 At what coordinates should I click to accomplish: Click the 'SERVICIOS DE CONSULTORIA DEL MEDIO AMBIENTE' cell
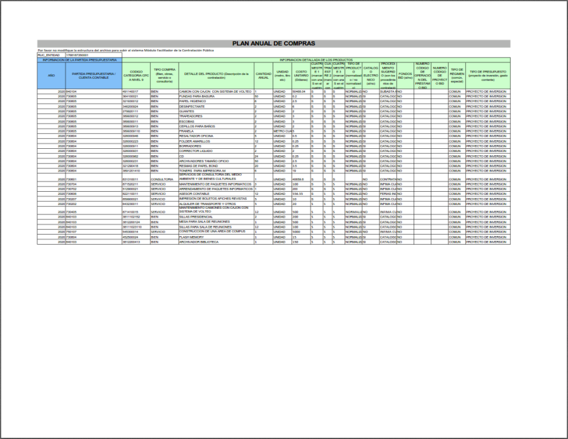[x=216, y=177]
